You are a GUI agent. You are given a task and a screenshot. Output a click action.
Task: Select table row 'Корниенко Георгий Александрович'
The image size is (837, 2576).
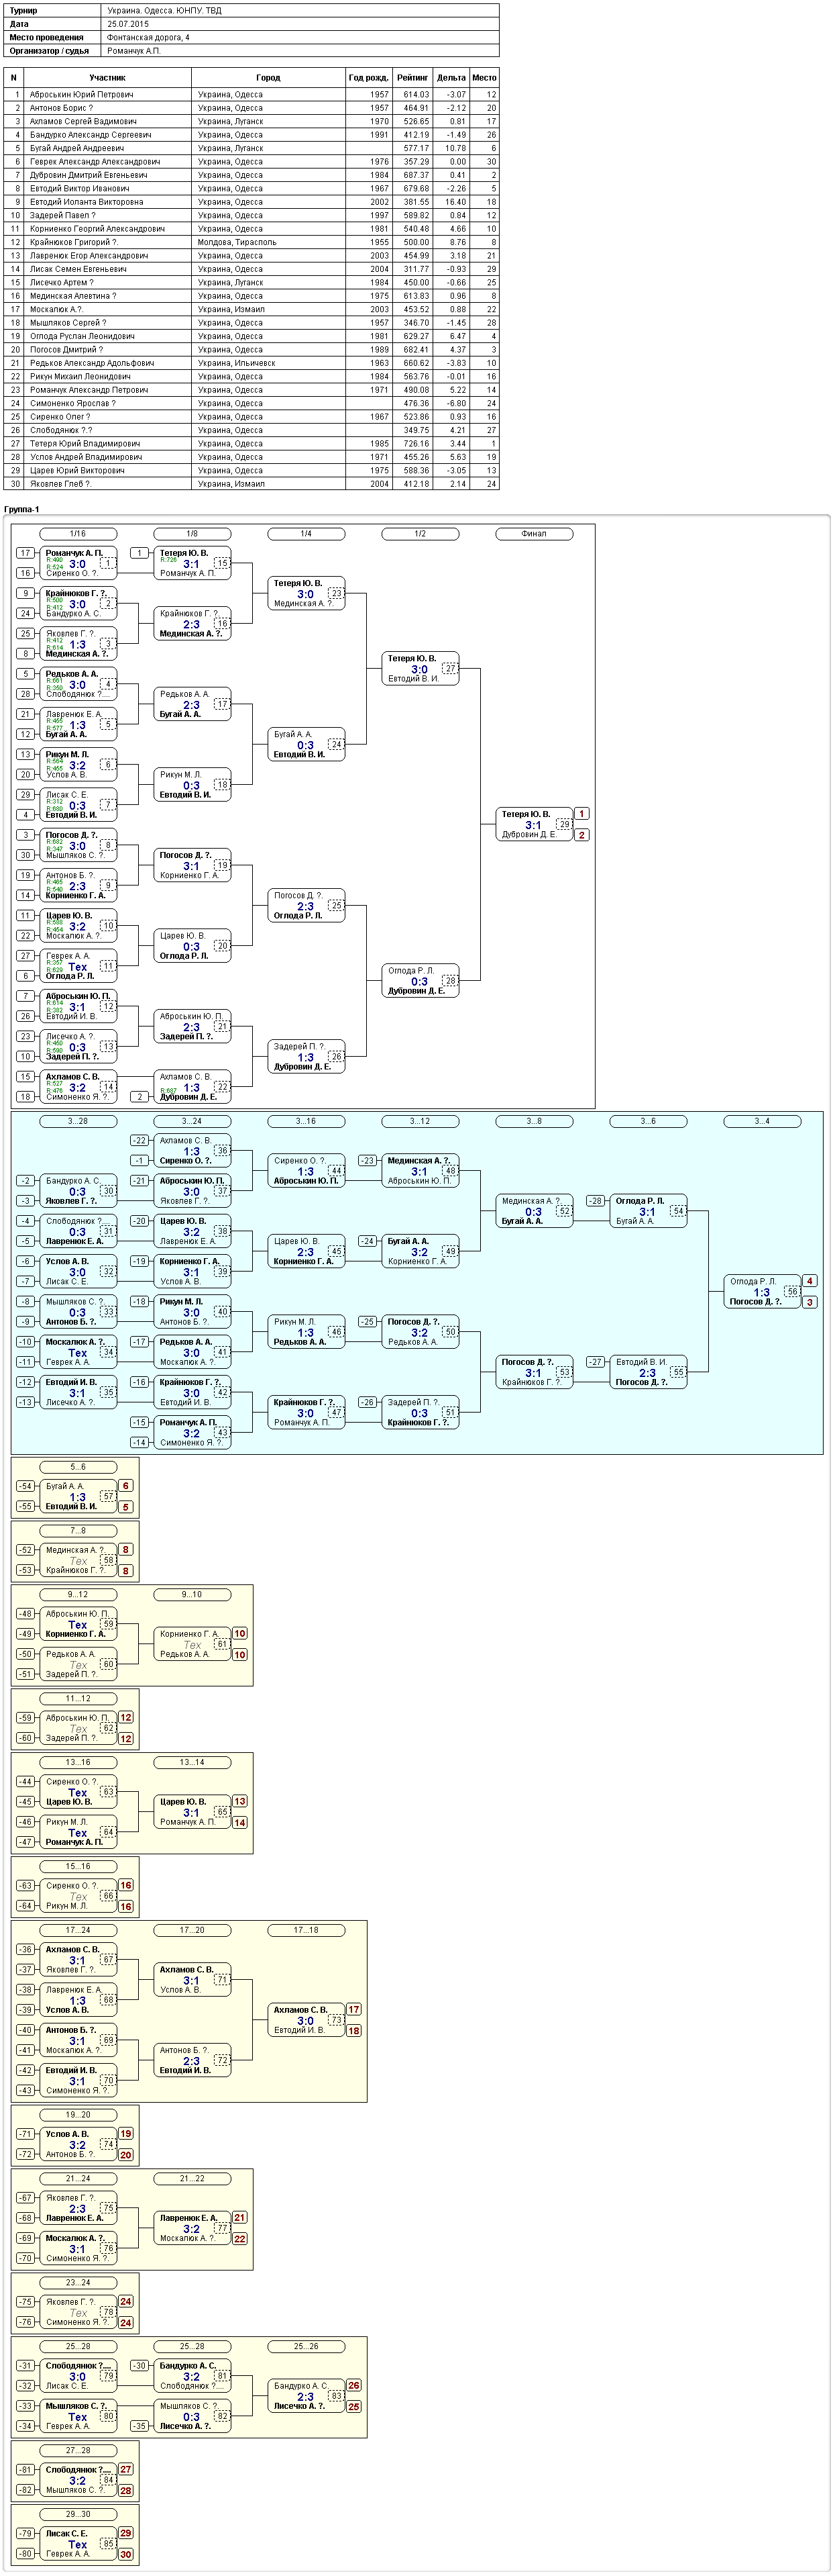pos(252,229)
